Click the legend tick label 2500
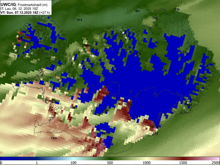The width and height of the screenshot is (220, 165). [x=216, y=163]
